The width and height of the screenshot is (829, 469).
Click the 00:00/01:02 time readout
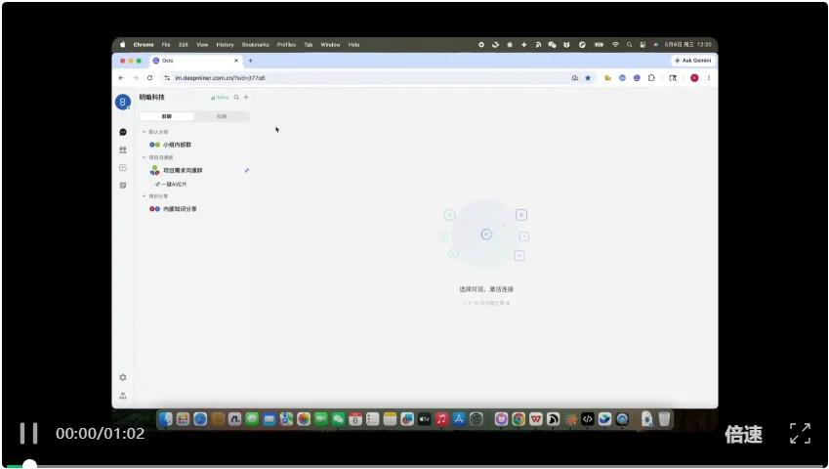click(100, 434)
